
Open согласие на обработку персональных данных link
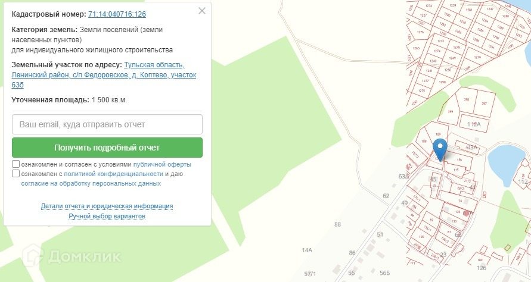(x=91, y=184)
